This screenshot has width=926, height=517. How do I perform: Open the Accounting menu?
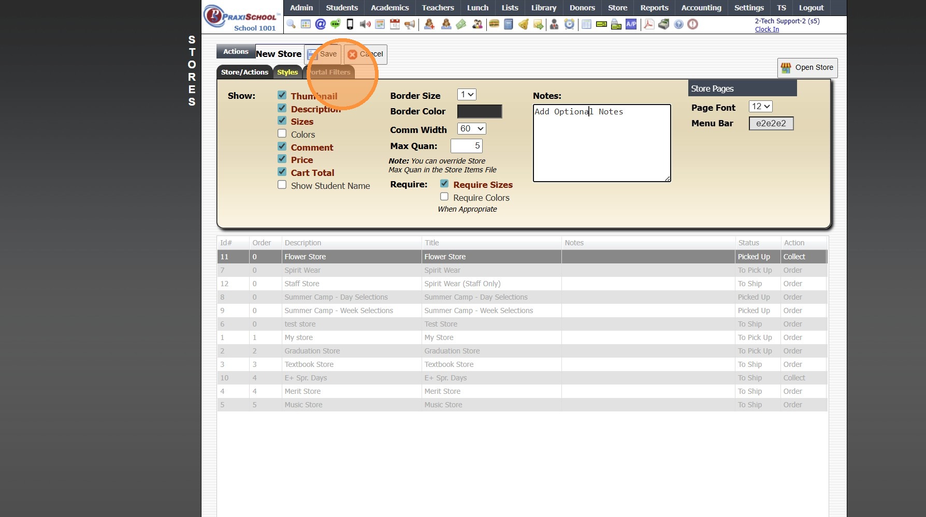[701, 8]
